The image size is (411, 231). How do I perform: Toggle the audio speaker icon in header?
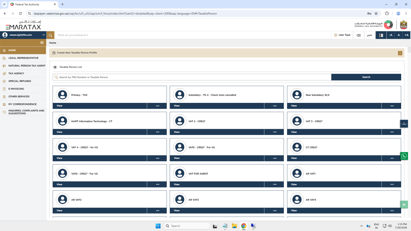tap(359, 35)
